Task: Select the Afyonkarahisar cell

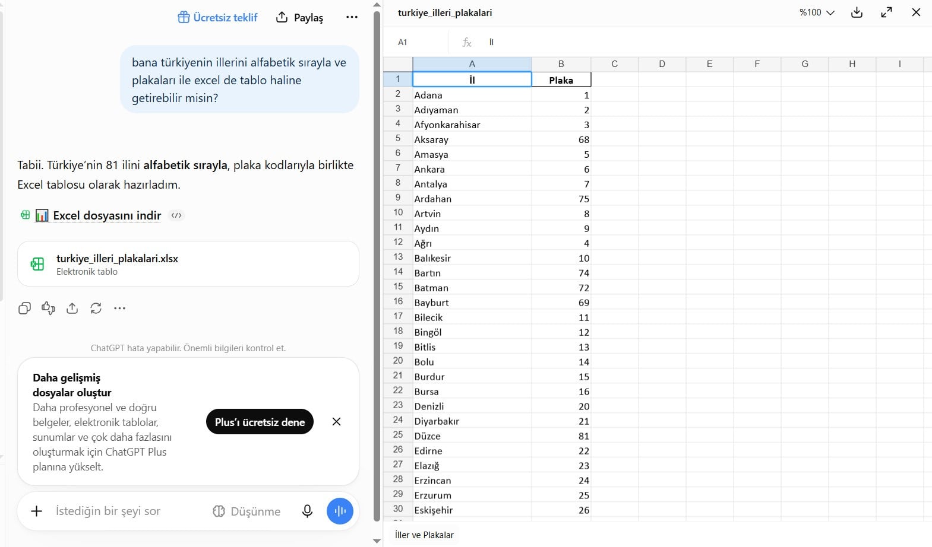Action: 472,125
